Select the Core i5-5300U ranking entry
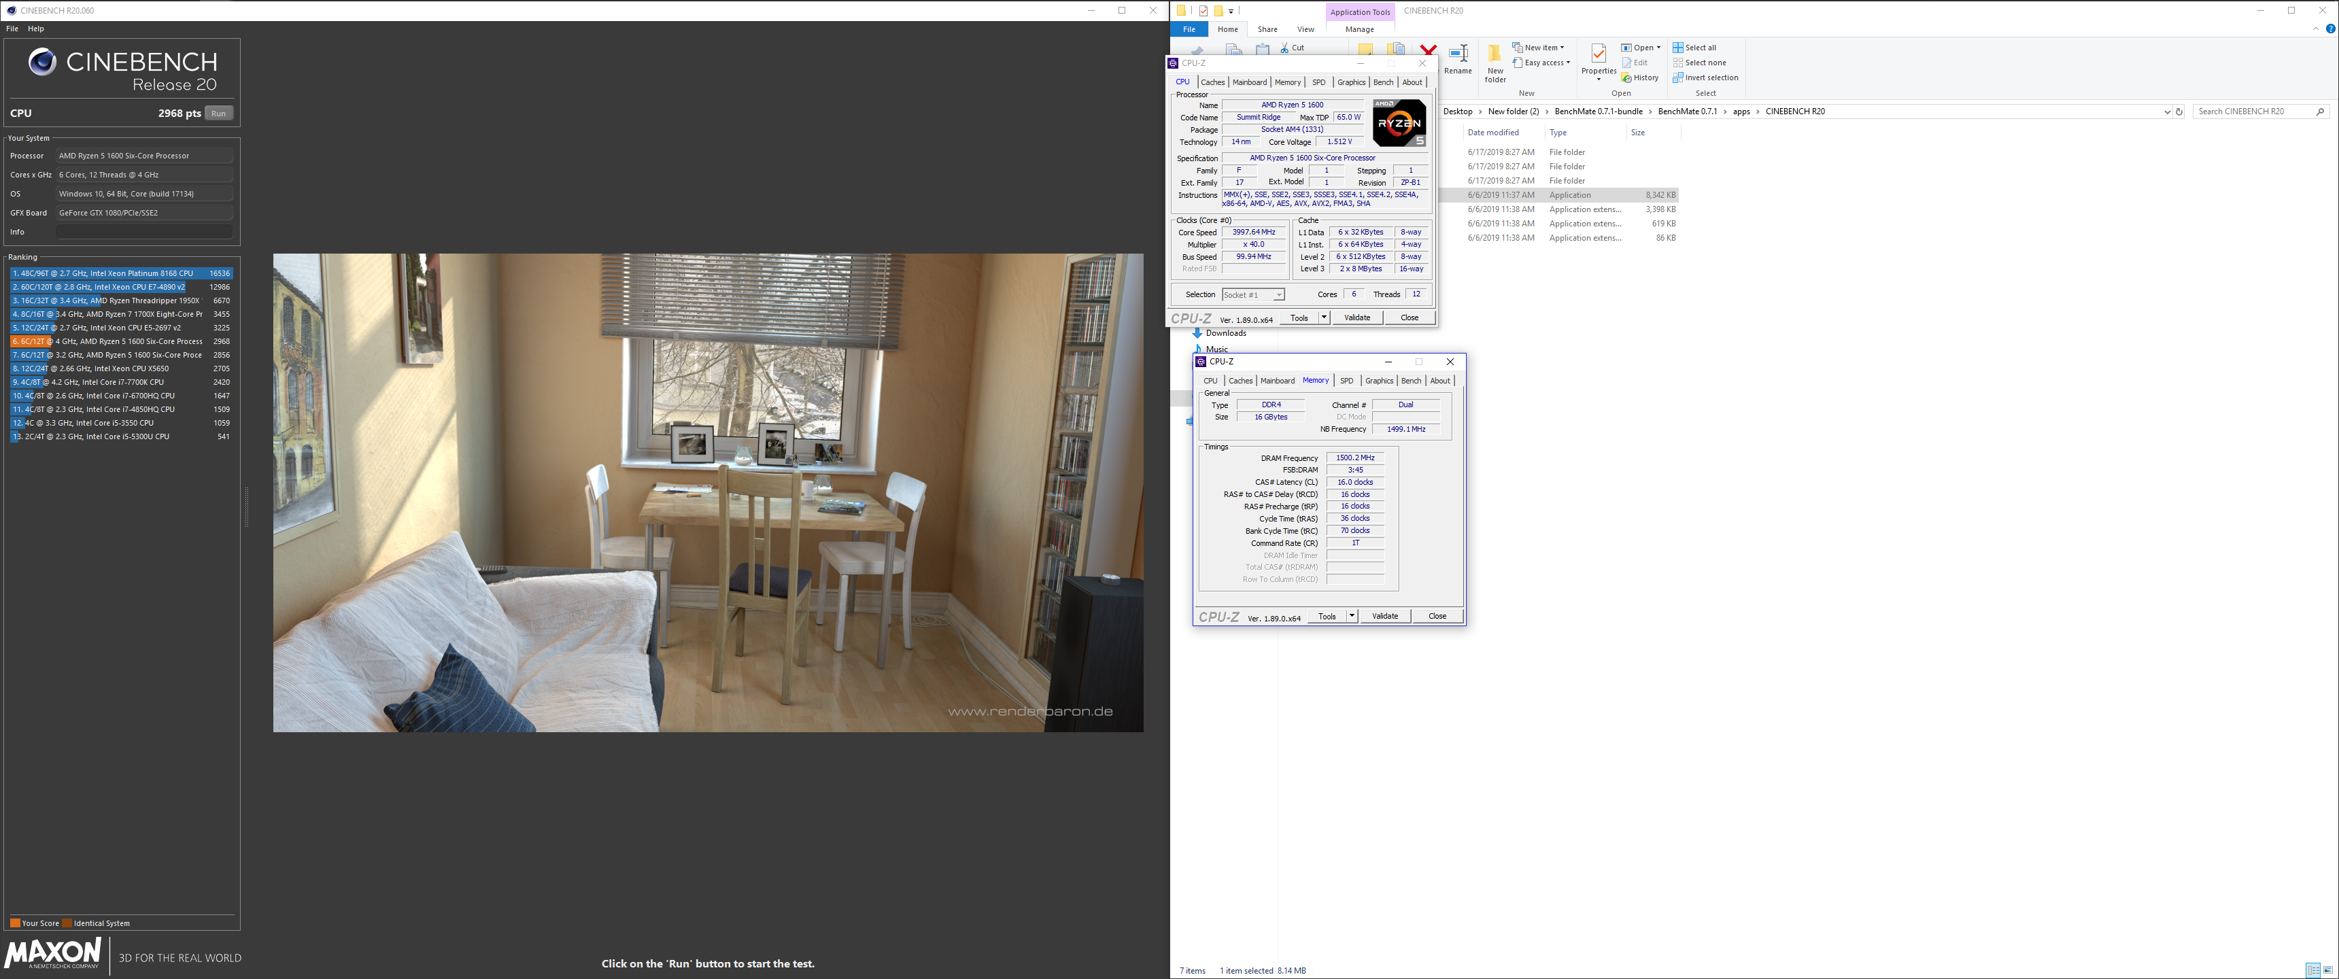The height and width of the screenshot is (979, 2339). point(122,437)
